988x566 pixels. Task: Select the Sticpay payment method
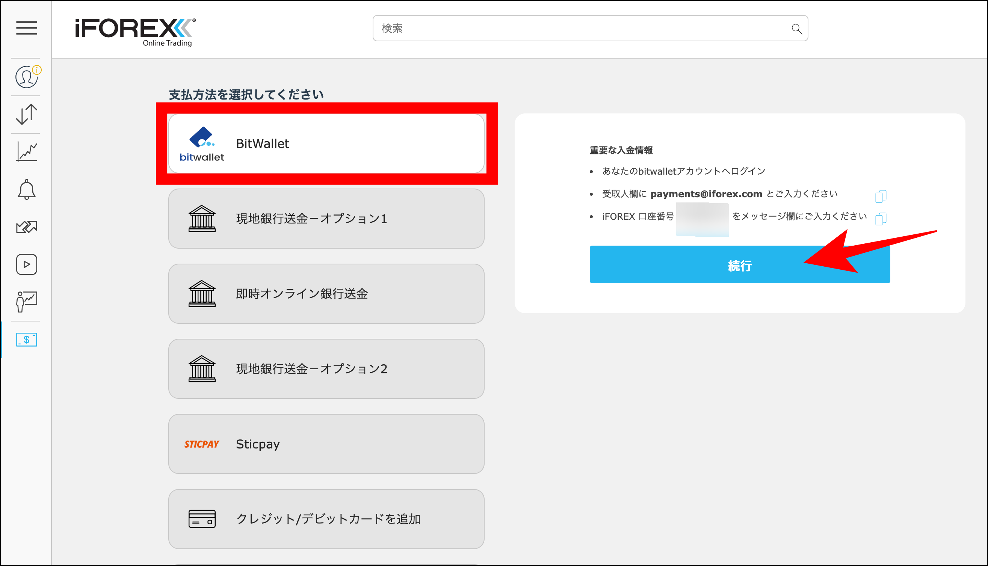(x=326, y=444)
